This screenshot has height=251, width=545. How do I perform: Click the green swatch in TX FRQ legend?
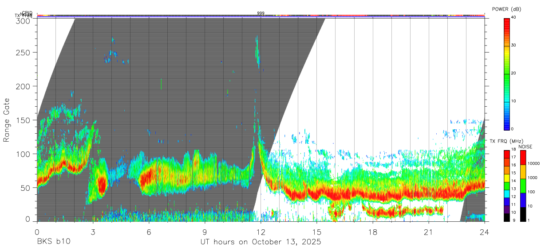[507, 186]
